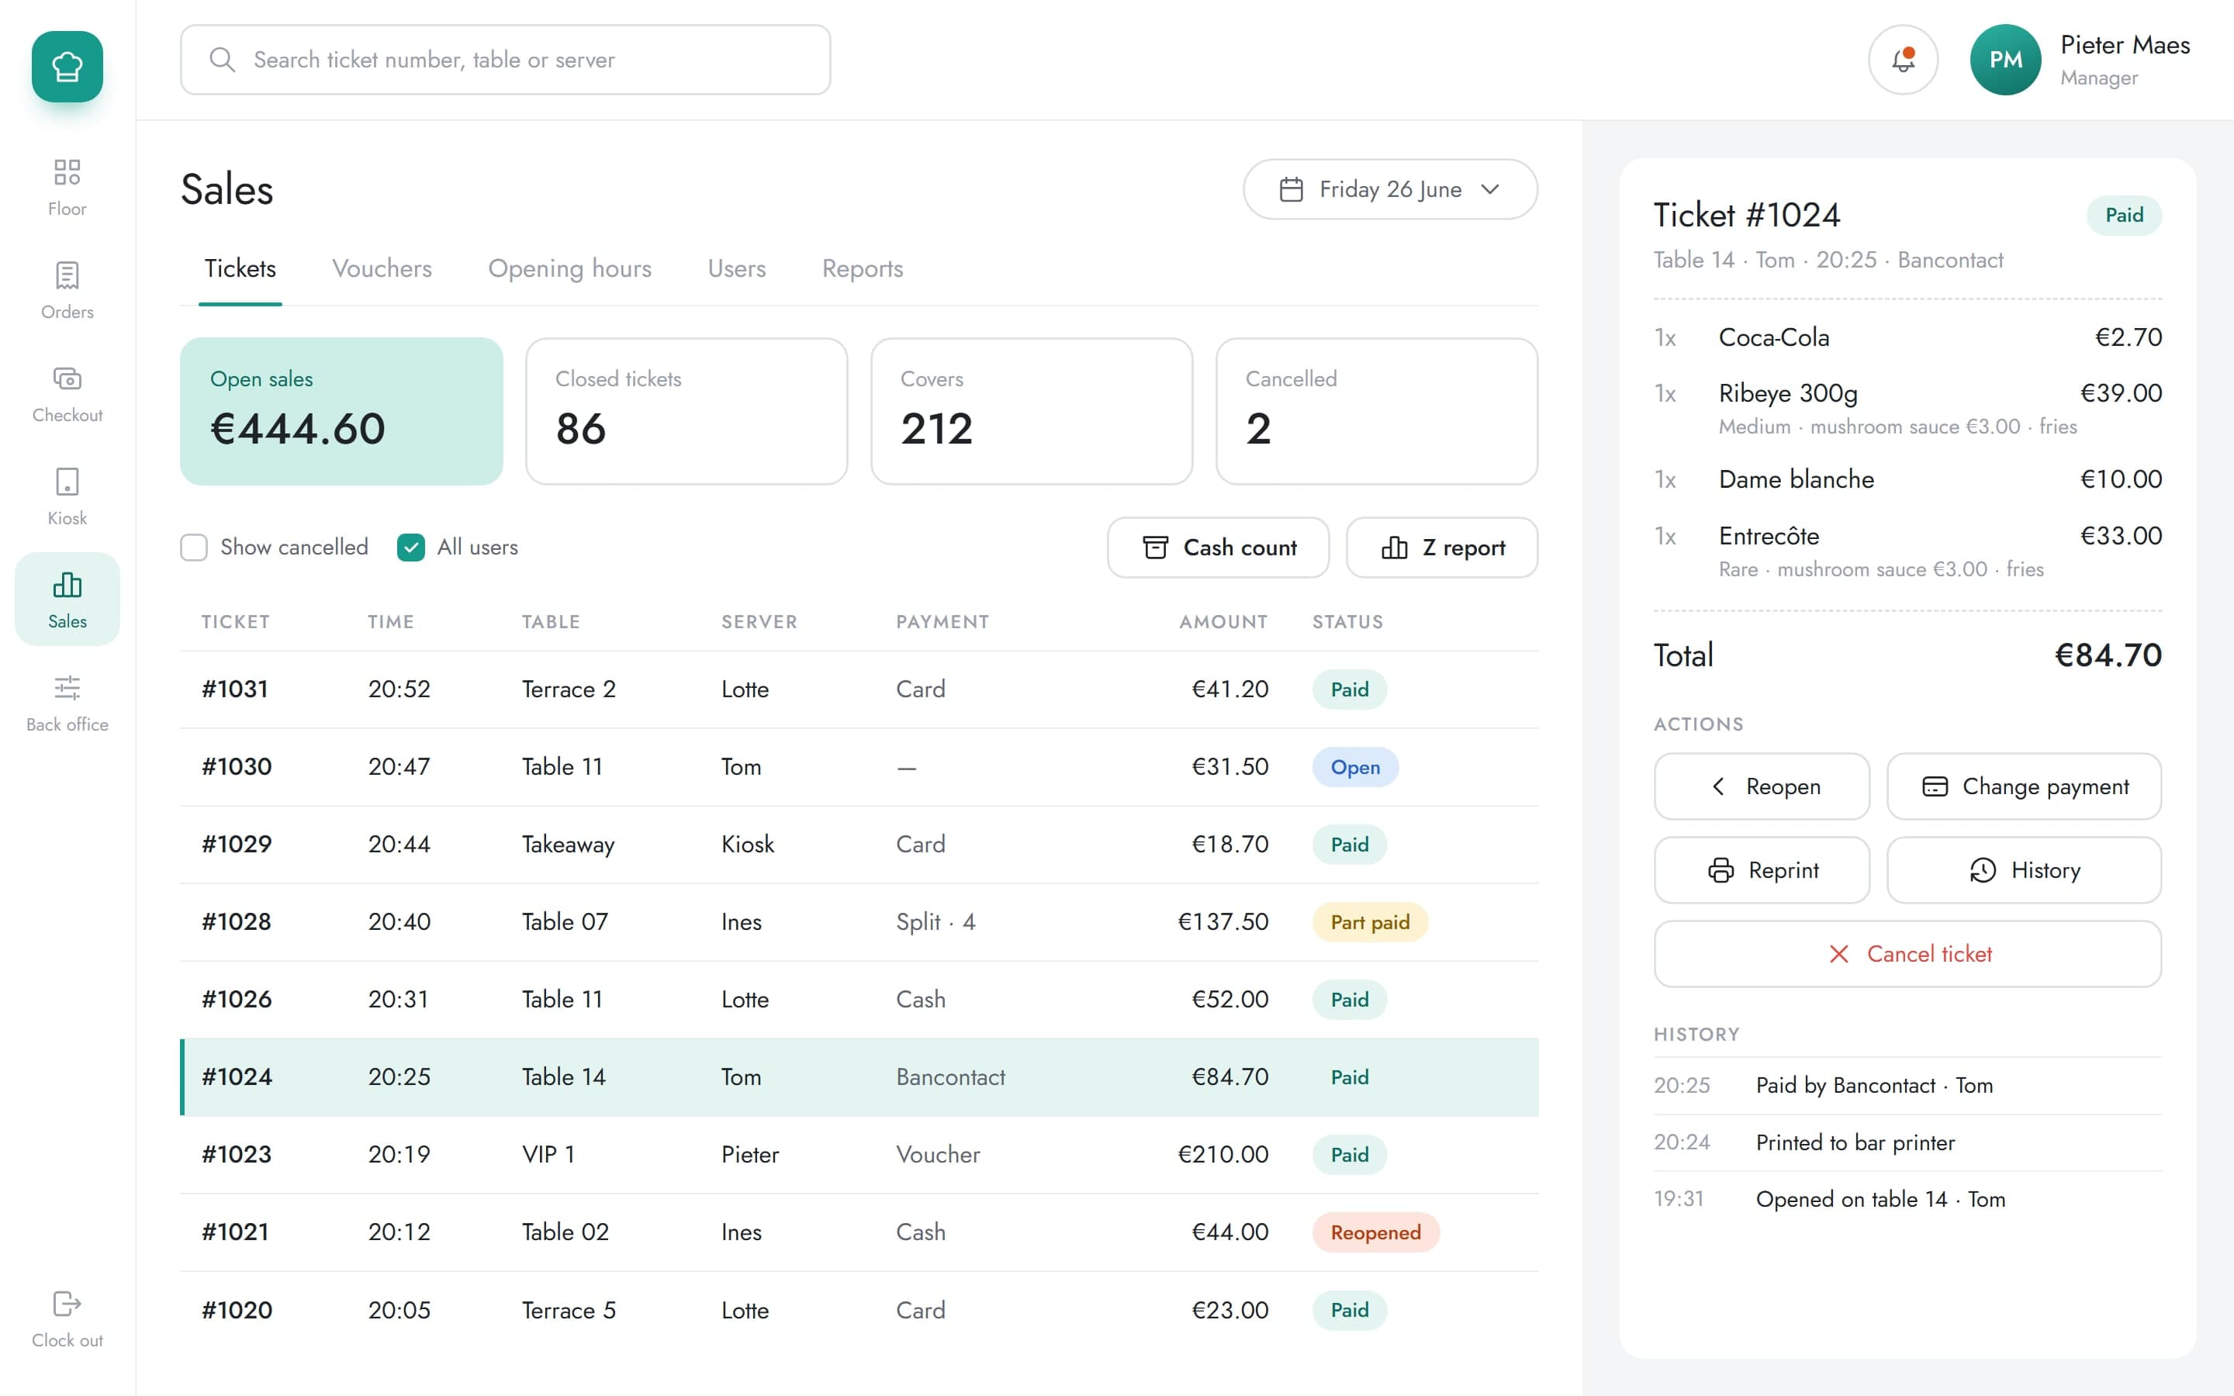The width and height of the screenshot is (2234, 1396).
Task: Select Takeaway ticket #1029
Action: click(859, 845)
